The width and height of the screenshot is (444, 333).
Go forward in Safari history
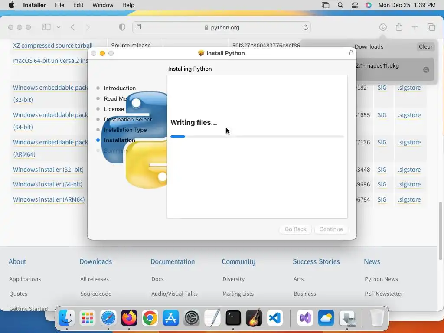tap(88, 27)
